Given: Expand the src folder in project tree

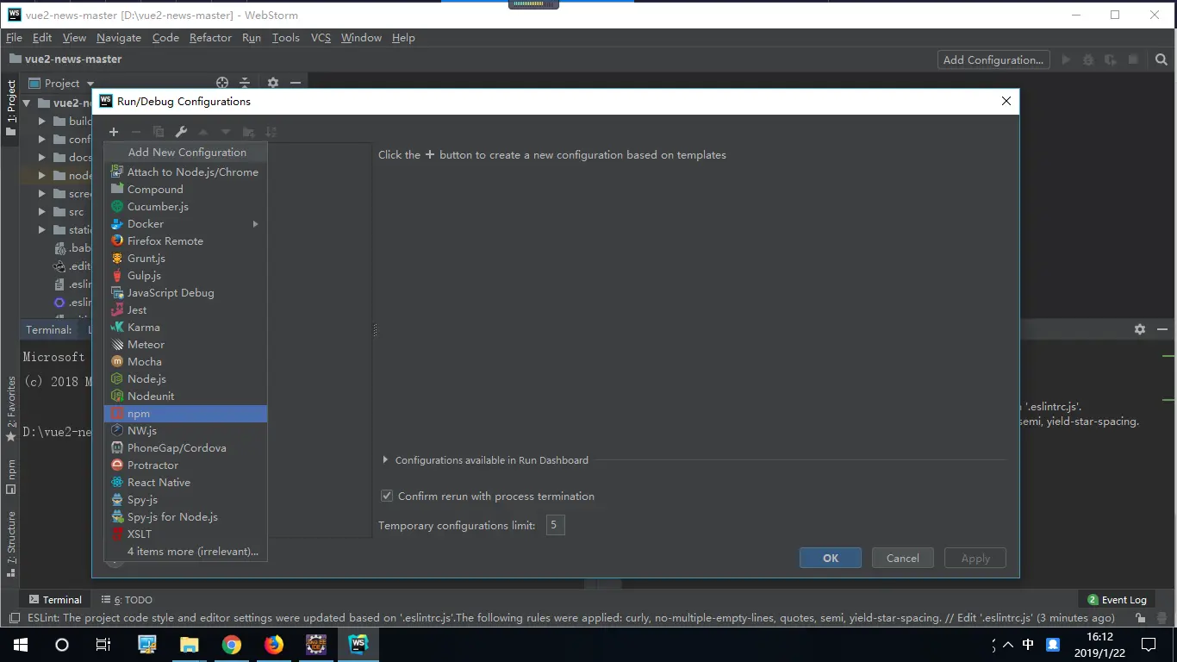Looking at the screenshot, I should coord(41,212).
